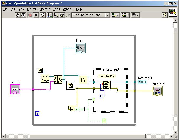The image size is (179, 140).
Task: Select the first Strip Path function node
Action: click(45, 78)
